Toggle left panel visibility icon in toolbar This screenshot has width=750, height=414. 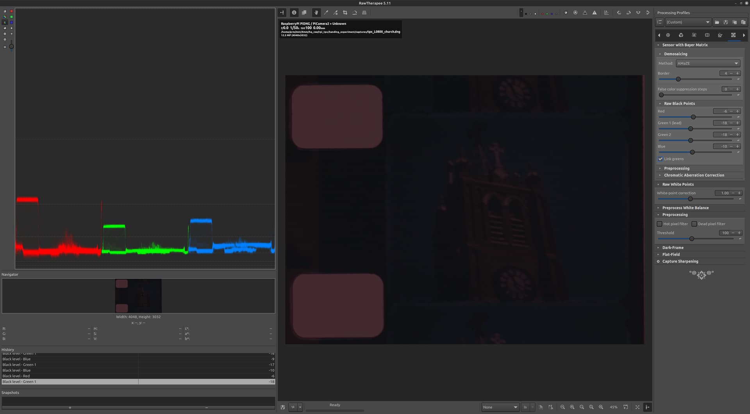coord(282,12)
